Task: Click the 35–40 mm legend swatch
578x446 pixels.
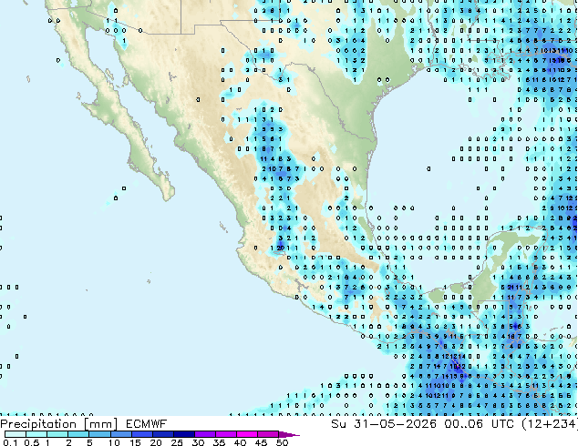Action: pos(226,434)
